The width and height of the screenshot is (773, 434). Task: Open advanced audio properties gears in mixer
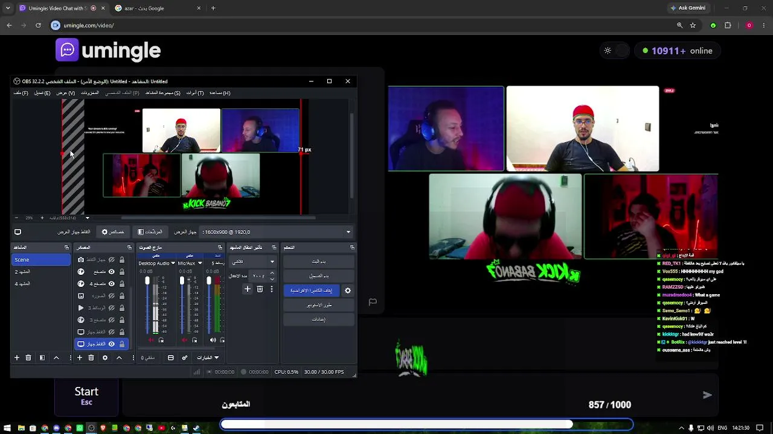pyautogui.click(x=185, y=358)
